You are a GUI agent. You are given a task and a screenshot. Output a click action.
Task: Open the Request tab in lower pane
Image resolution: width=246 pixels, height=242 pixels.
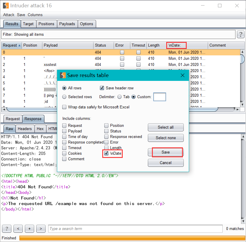point(13,119)
